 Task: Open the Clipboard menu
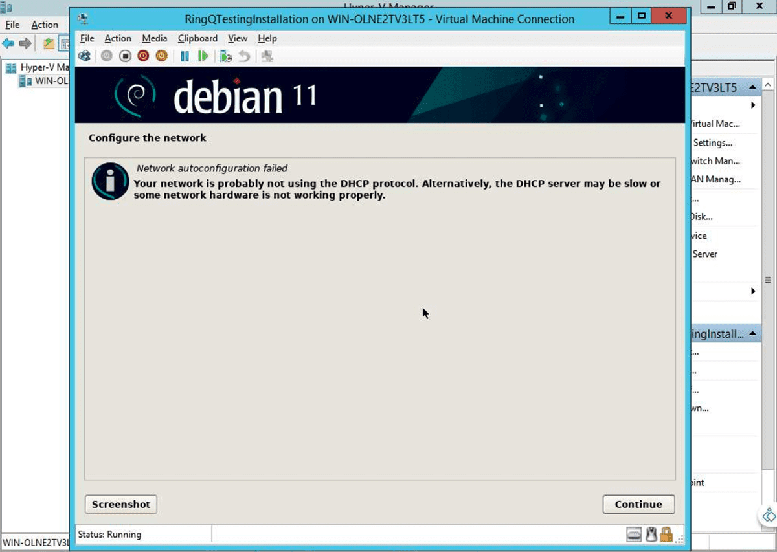point(197,38)
